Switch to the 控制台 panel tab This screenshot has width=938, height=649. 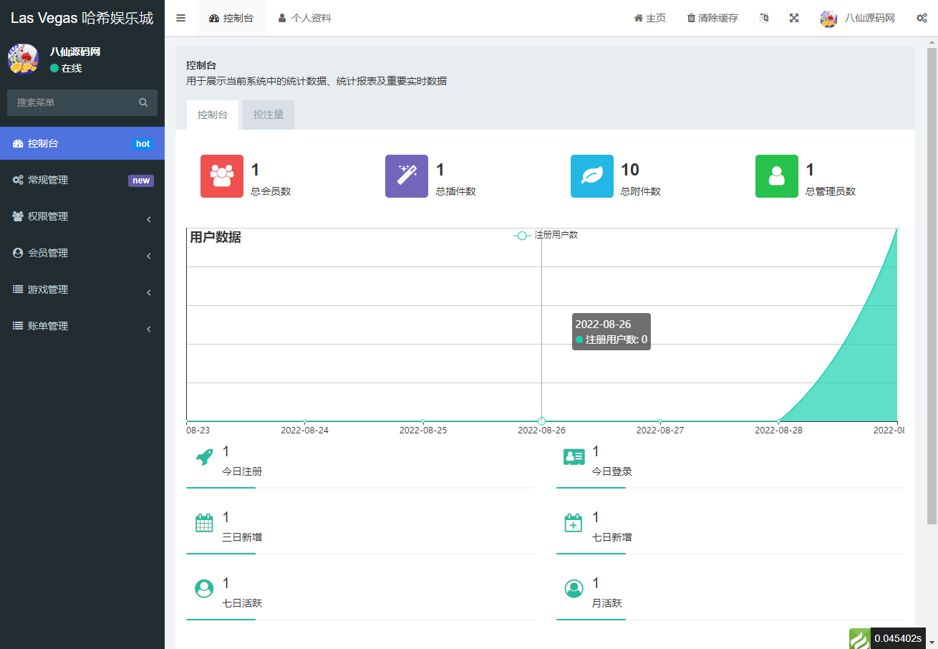(213, 115)
